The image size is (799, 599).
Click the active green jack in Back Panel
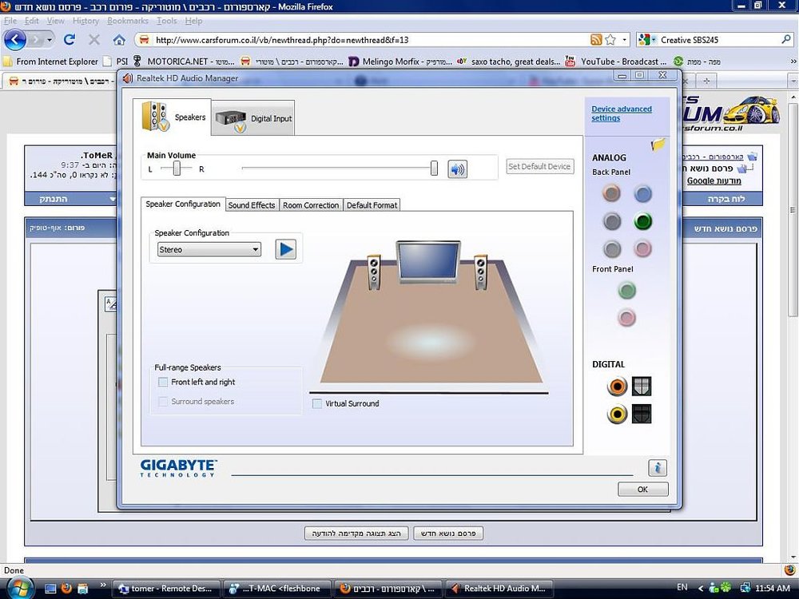[x=642, y=221]
